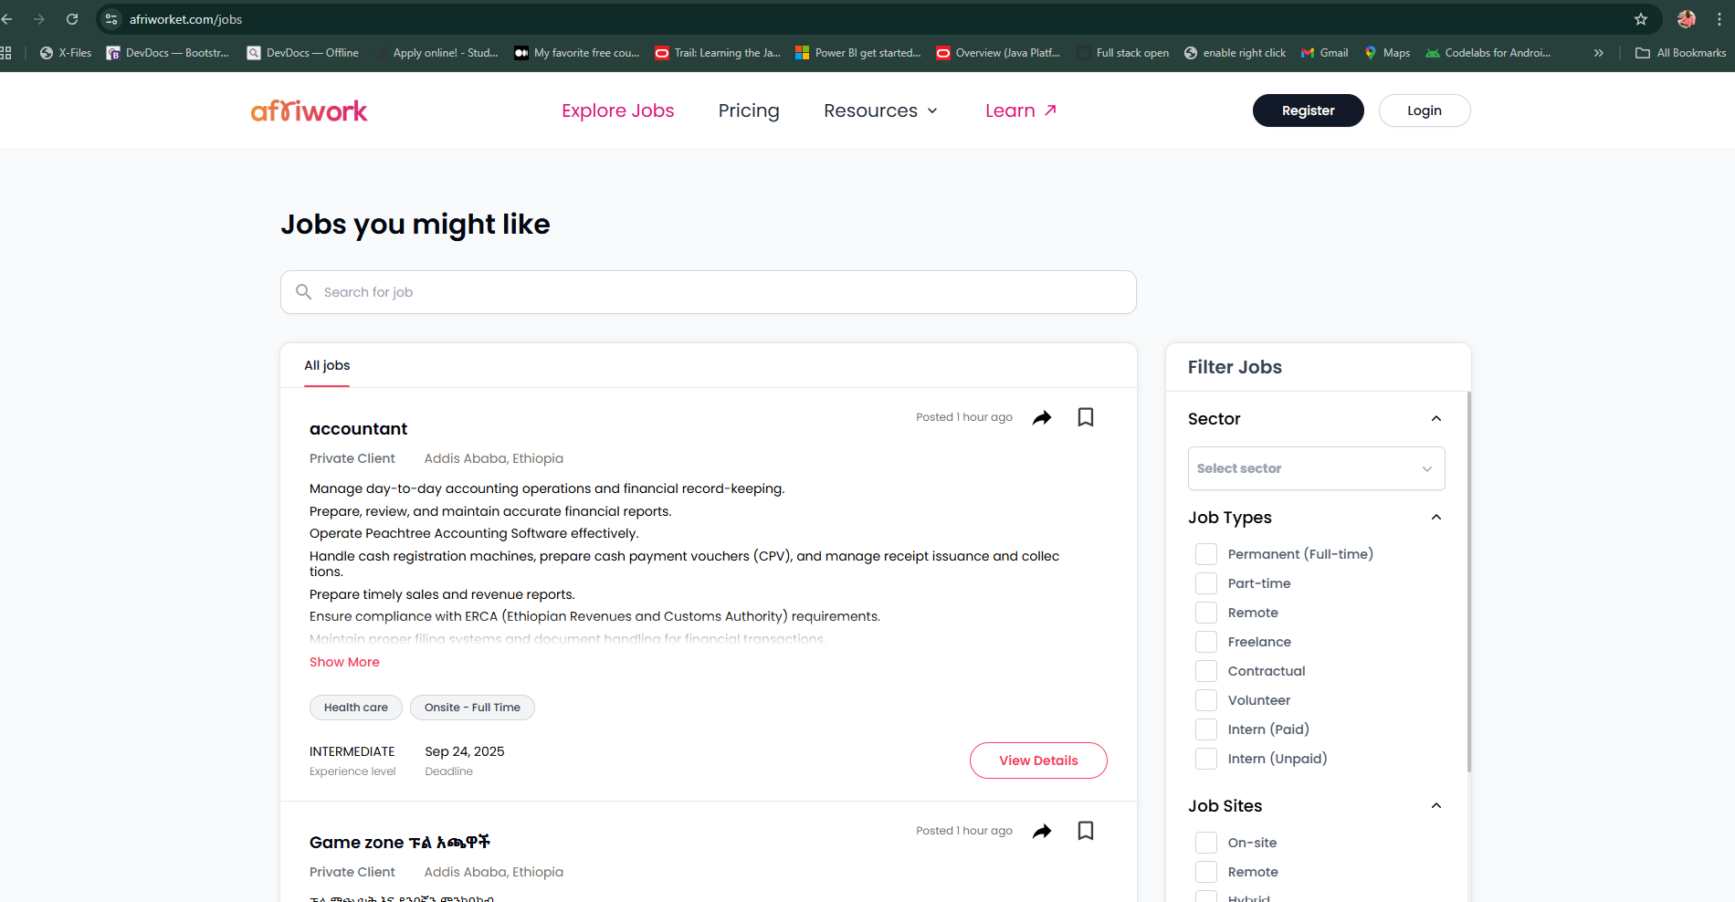Viewport: 1735px width, 902px height.
Task: Check the Permanent (Full-time) job type
Action: click(1206, 554)
